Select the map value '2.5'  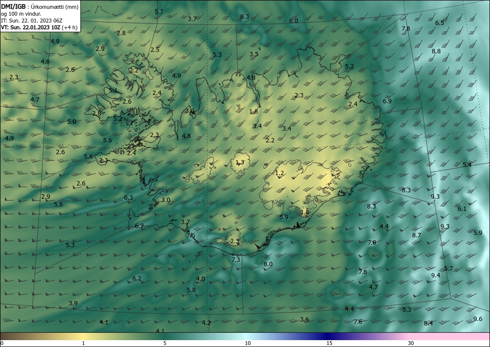point(155,49)
